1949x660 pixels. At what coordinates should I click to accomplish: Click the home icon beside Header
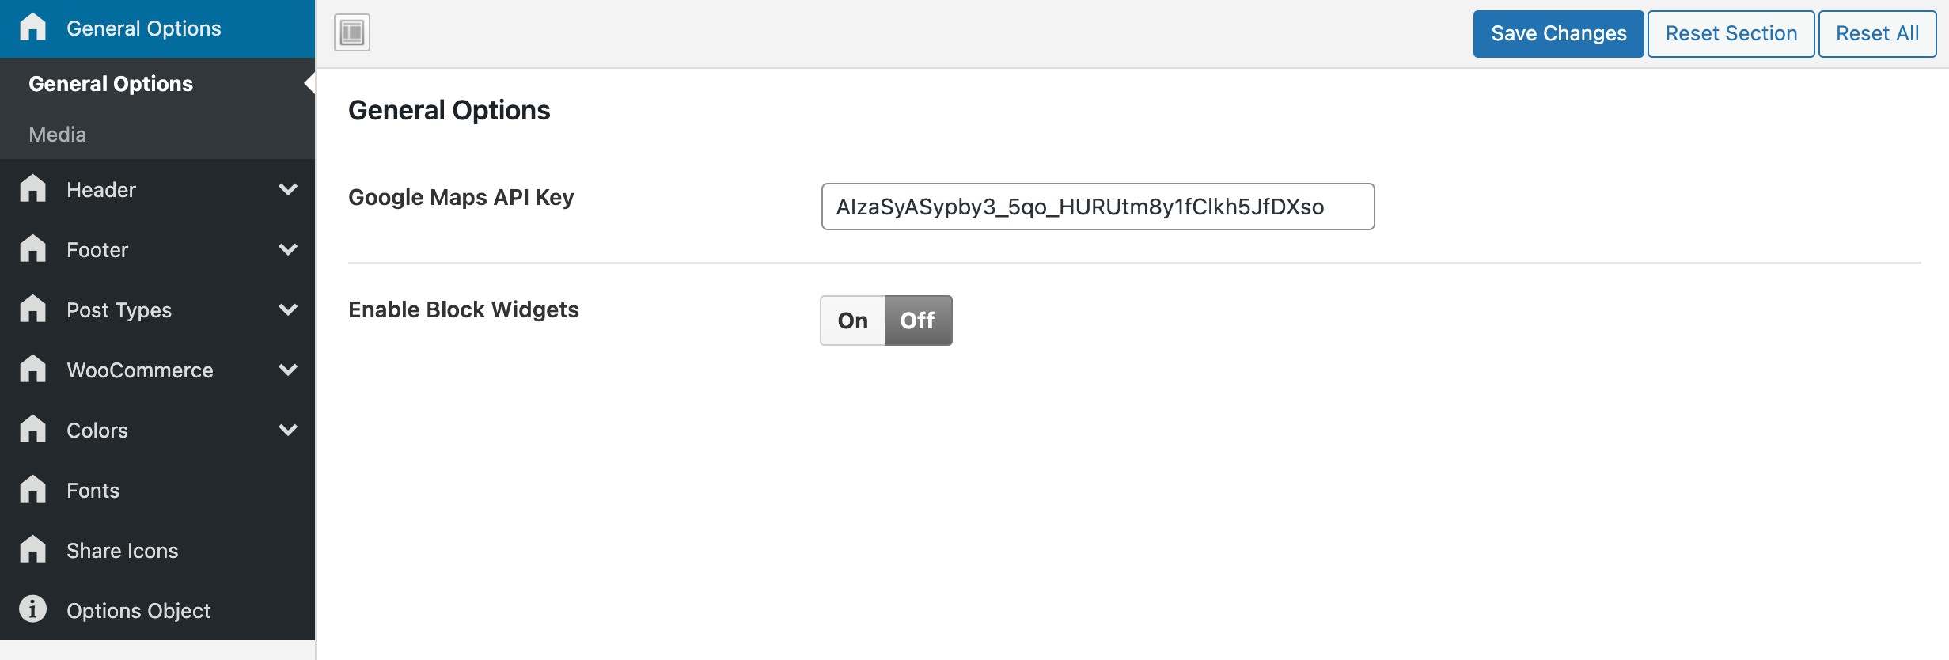pos(32,189)
